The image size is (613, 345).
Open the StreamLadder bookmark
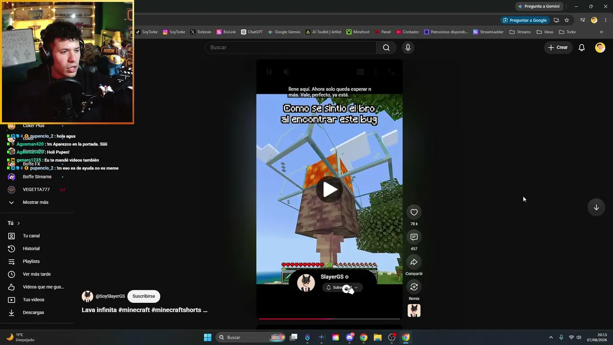[x=489, y=32]
